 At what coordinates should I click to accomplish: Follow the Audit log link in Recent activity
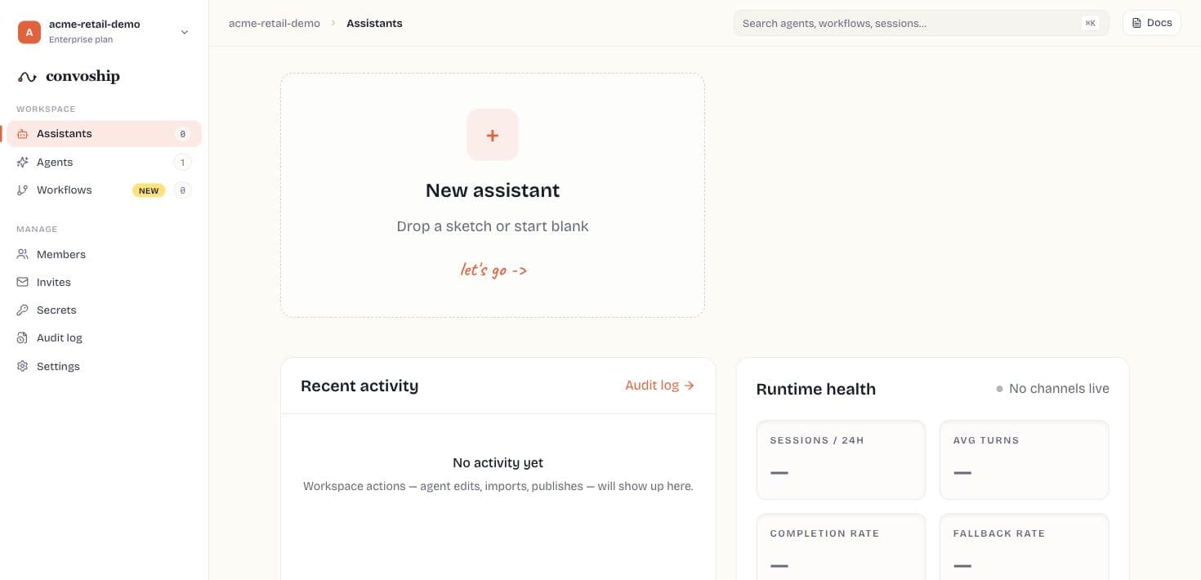click(659, 386)
